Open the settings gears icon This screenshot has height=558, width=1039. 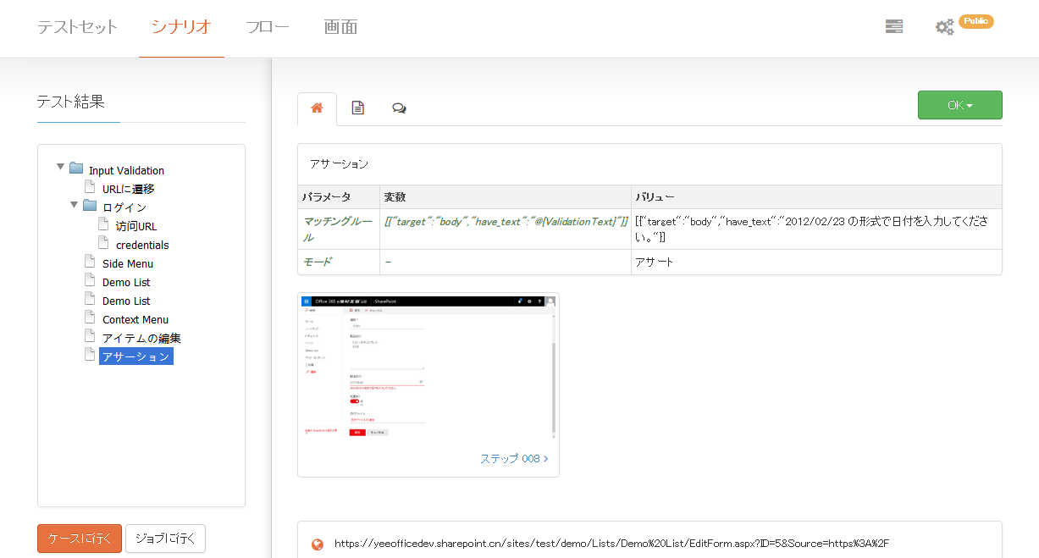click(x=944, y=27)
